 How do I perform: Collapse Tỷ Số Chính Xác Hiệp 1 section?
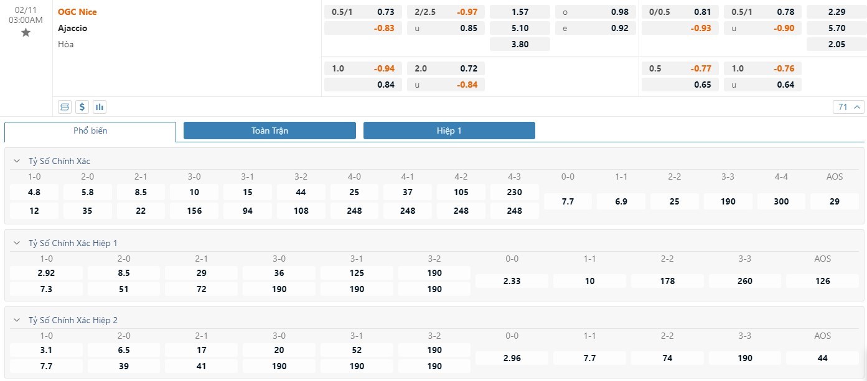pyautogui.click(x=17, y=243)
